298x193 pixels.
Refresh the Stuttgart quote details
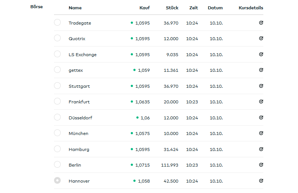coord(261,86)
